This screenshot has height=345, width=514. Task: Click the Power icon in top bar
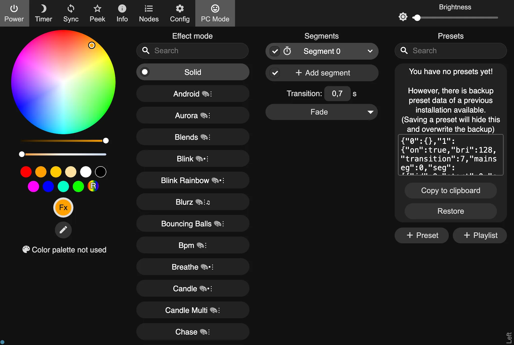pos(14,9)
